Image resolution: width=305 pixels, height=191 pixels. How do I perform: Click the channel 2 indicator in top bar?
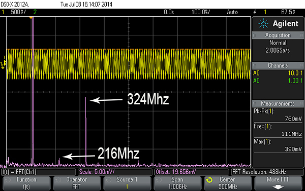click(35, 12)
